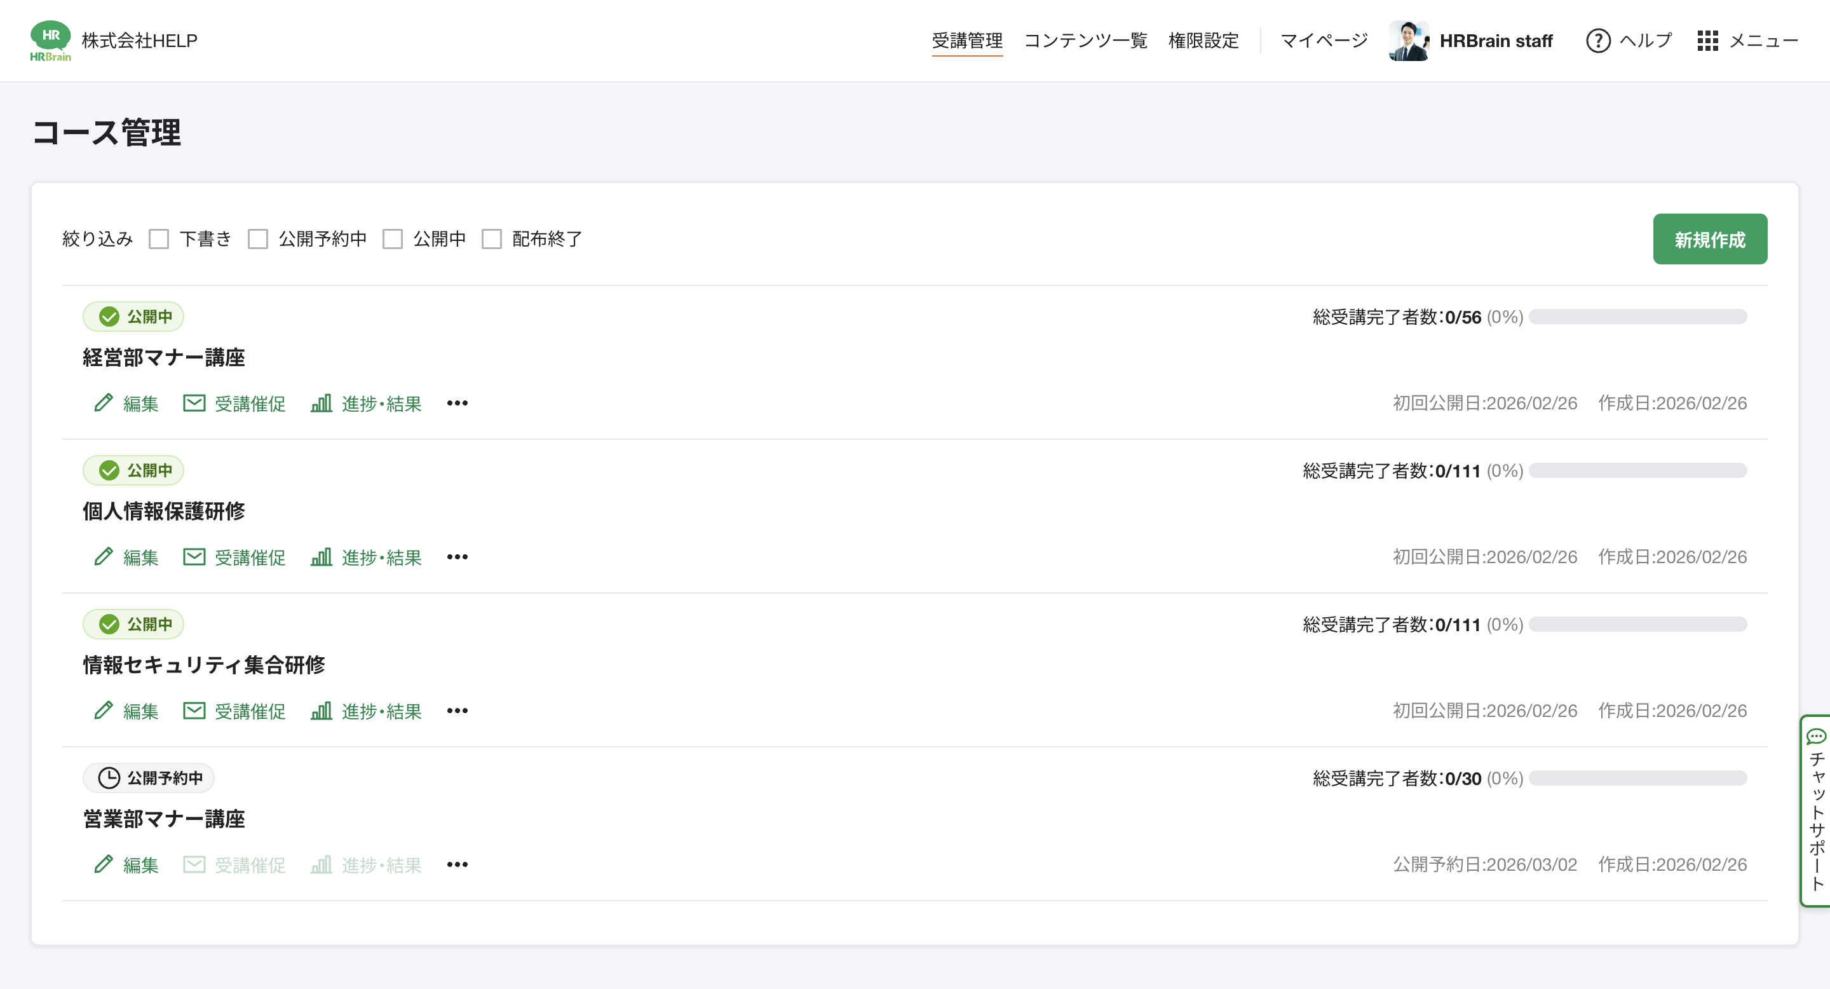
Task: Click the HRBrain staff profile avatar
Action: point(1409,41)
